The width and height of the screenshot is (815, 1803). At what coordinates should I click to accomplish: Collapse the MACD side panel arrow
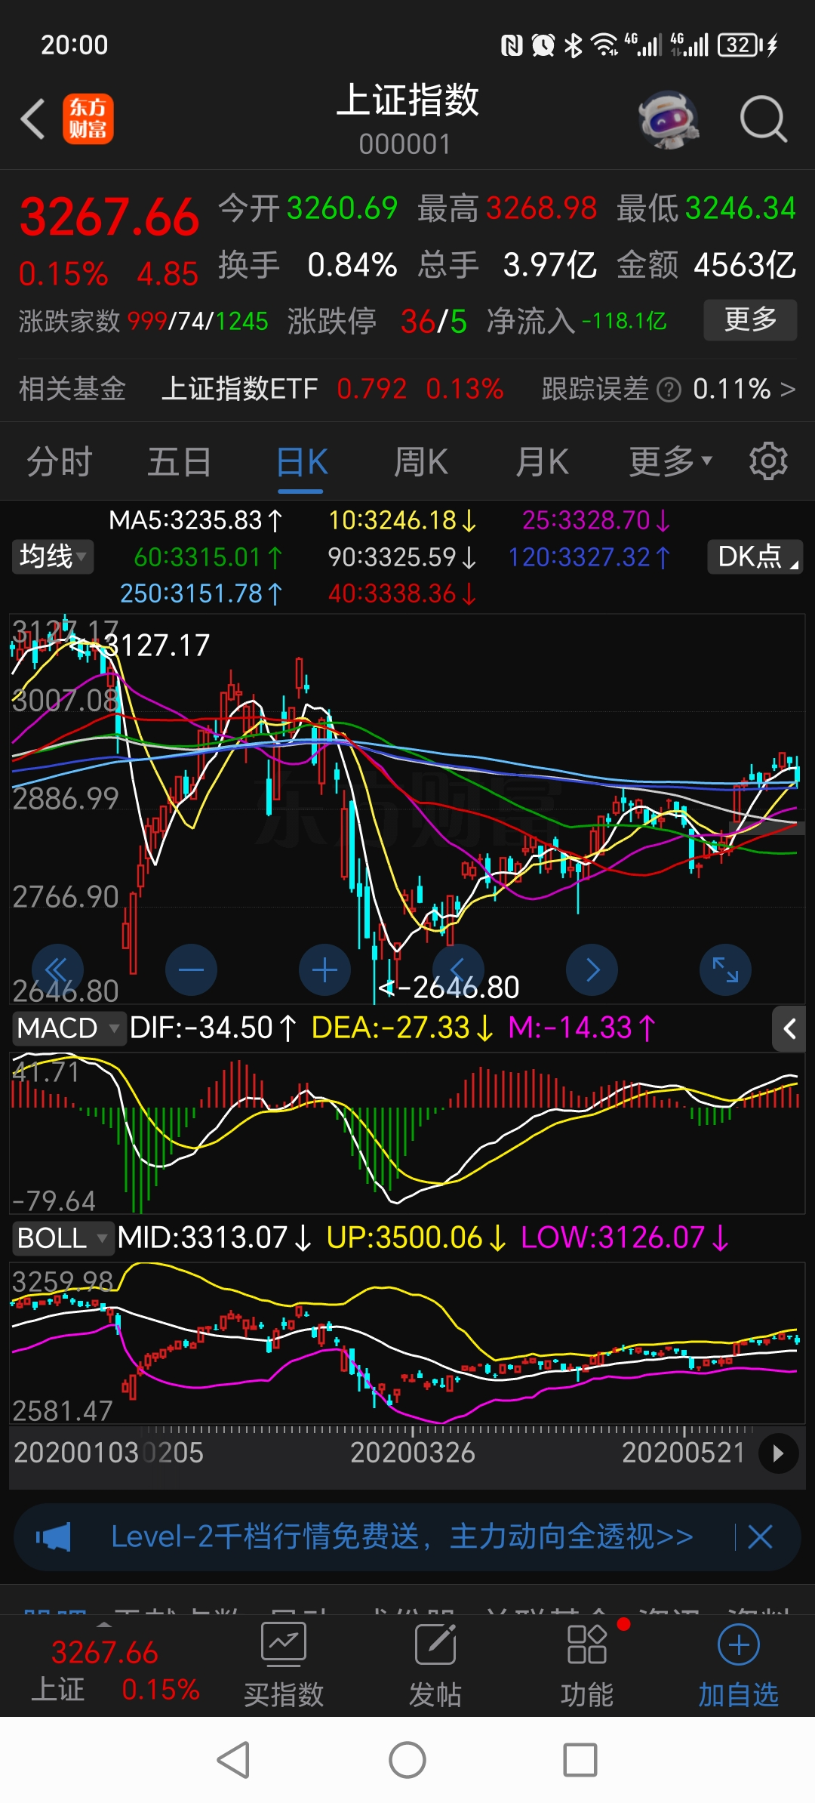click(789, 1028)
